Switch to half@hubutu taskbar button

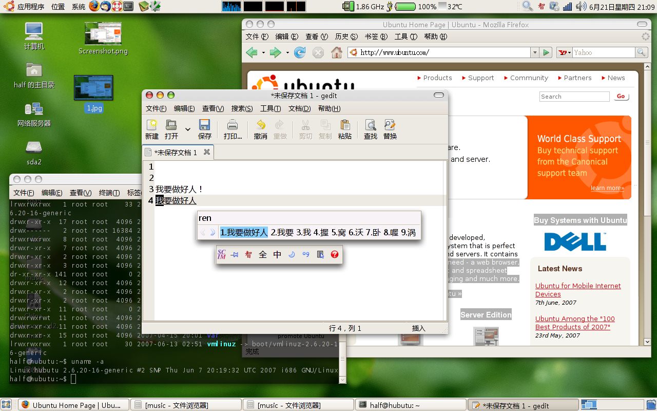click(x=411, y=405)
